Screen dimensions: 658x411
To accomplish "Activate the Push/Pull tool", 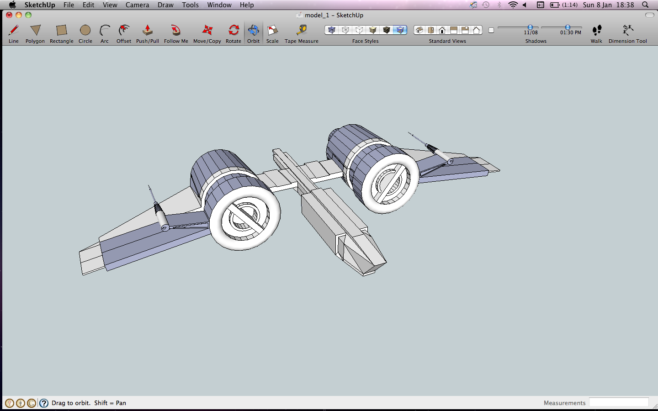I will pos(147,30).
